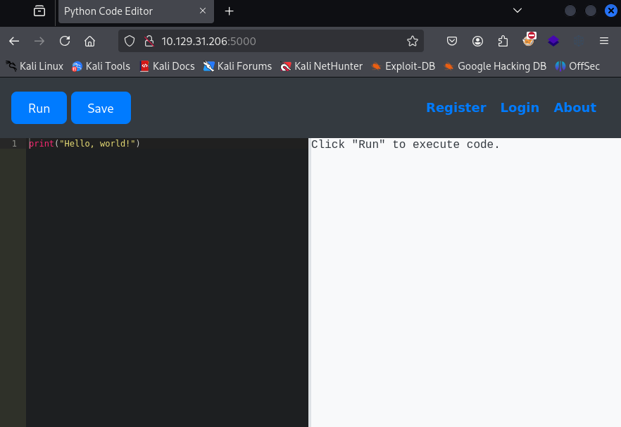Open the Pocket save icon
Image resolution: width=621 pixels, height=427 pixels.
pyautogui.click(x=453, y=41)
